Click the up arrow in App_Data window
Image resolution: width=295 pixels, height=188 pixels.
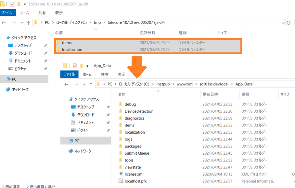[x=91, y=84]
